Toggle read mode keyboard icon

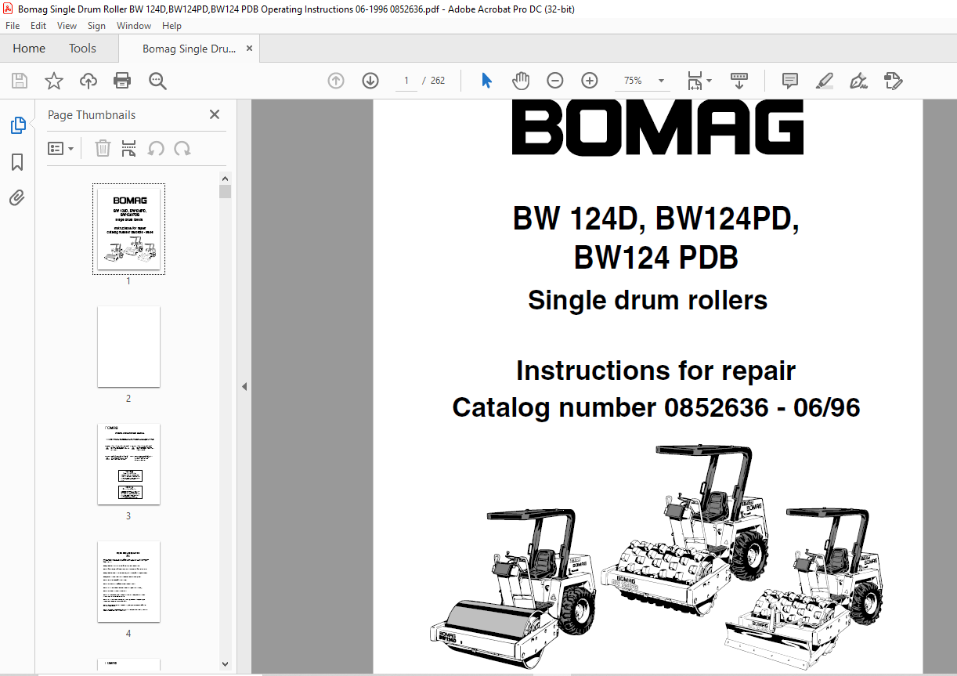click(739, 81)
